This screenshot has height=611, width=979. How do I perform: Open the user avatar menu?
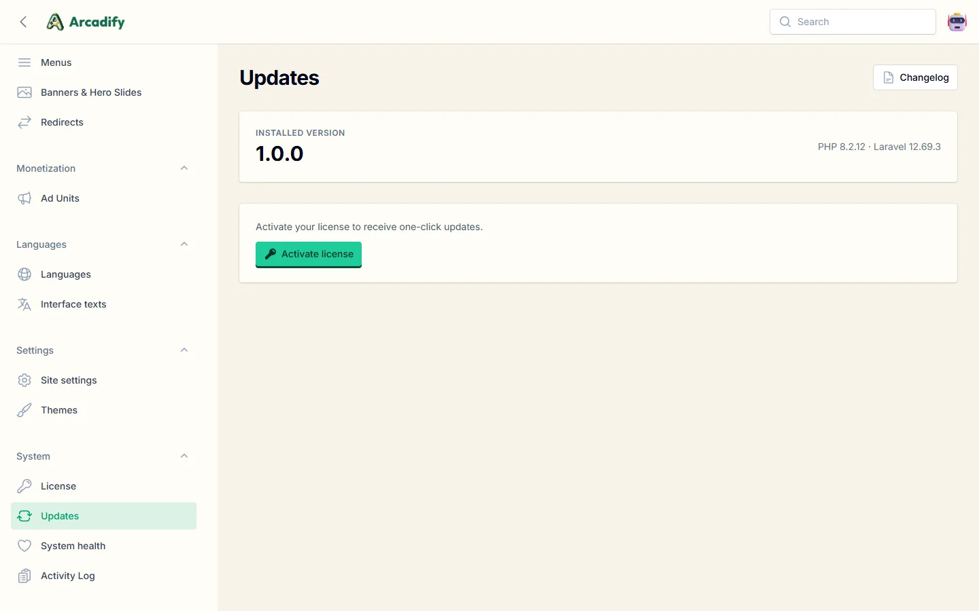(957, 22)
